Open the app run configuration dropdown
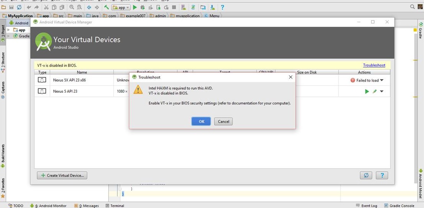The width and height of the screenshot is (424, 208). [121, 8]
